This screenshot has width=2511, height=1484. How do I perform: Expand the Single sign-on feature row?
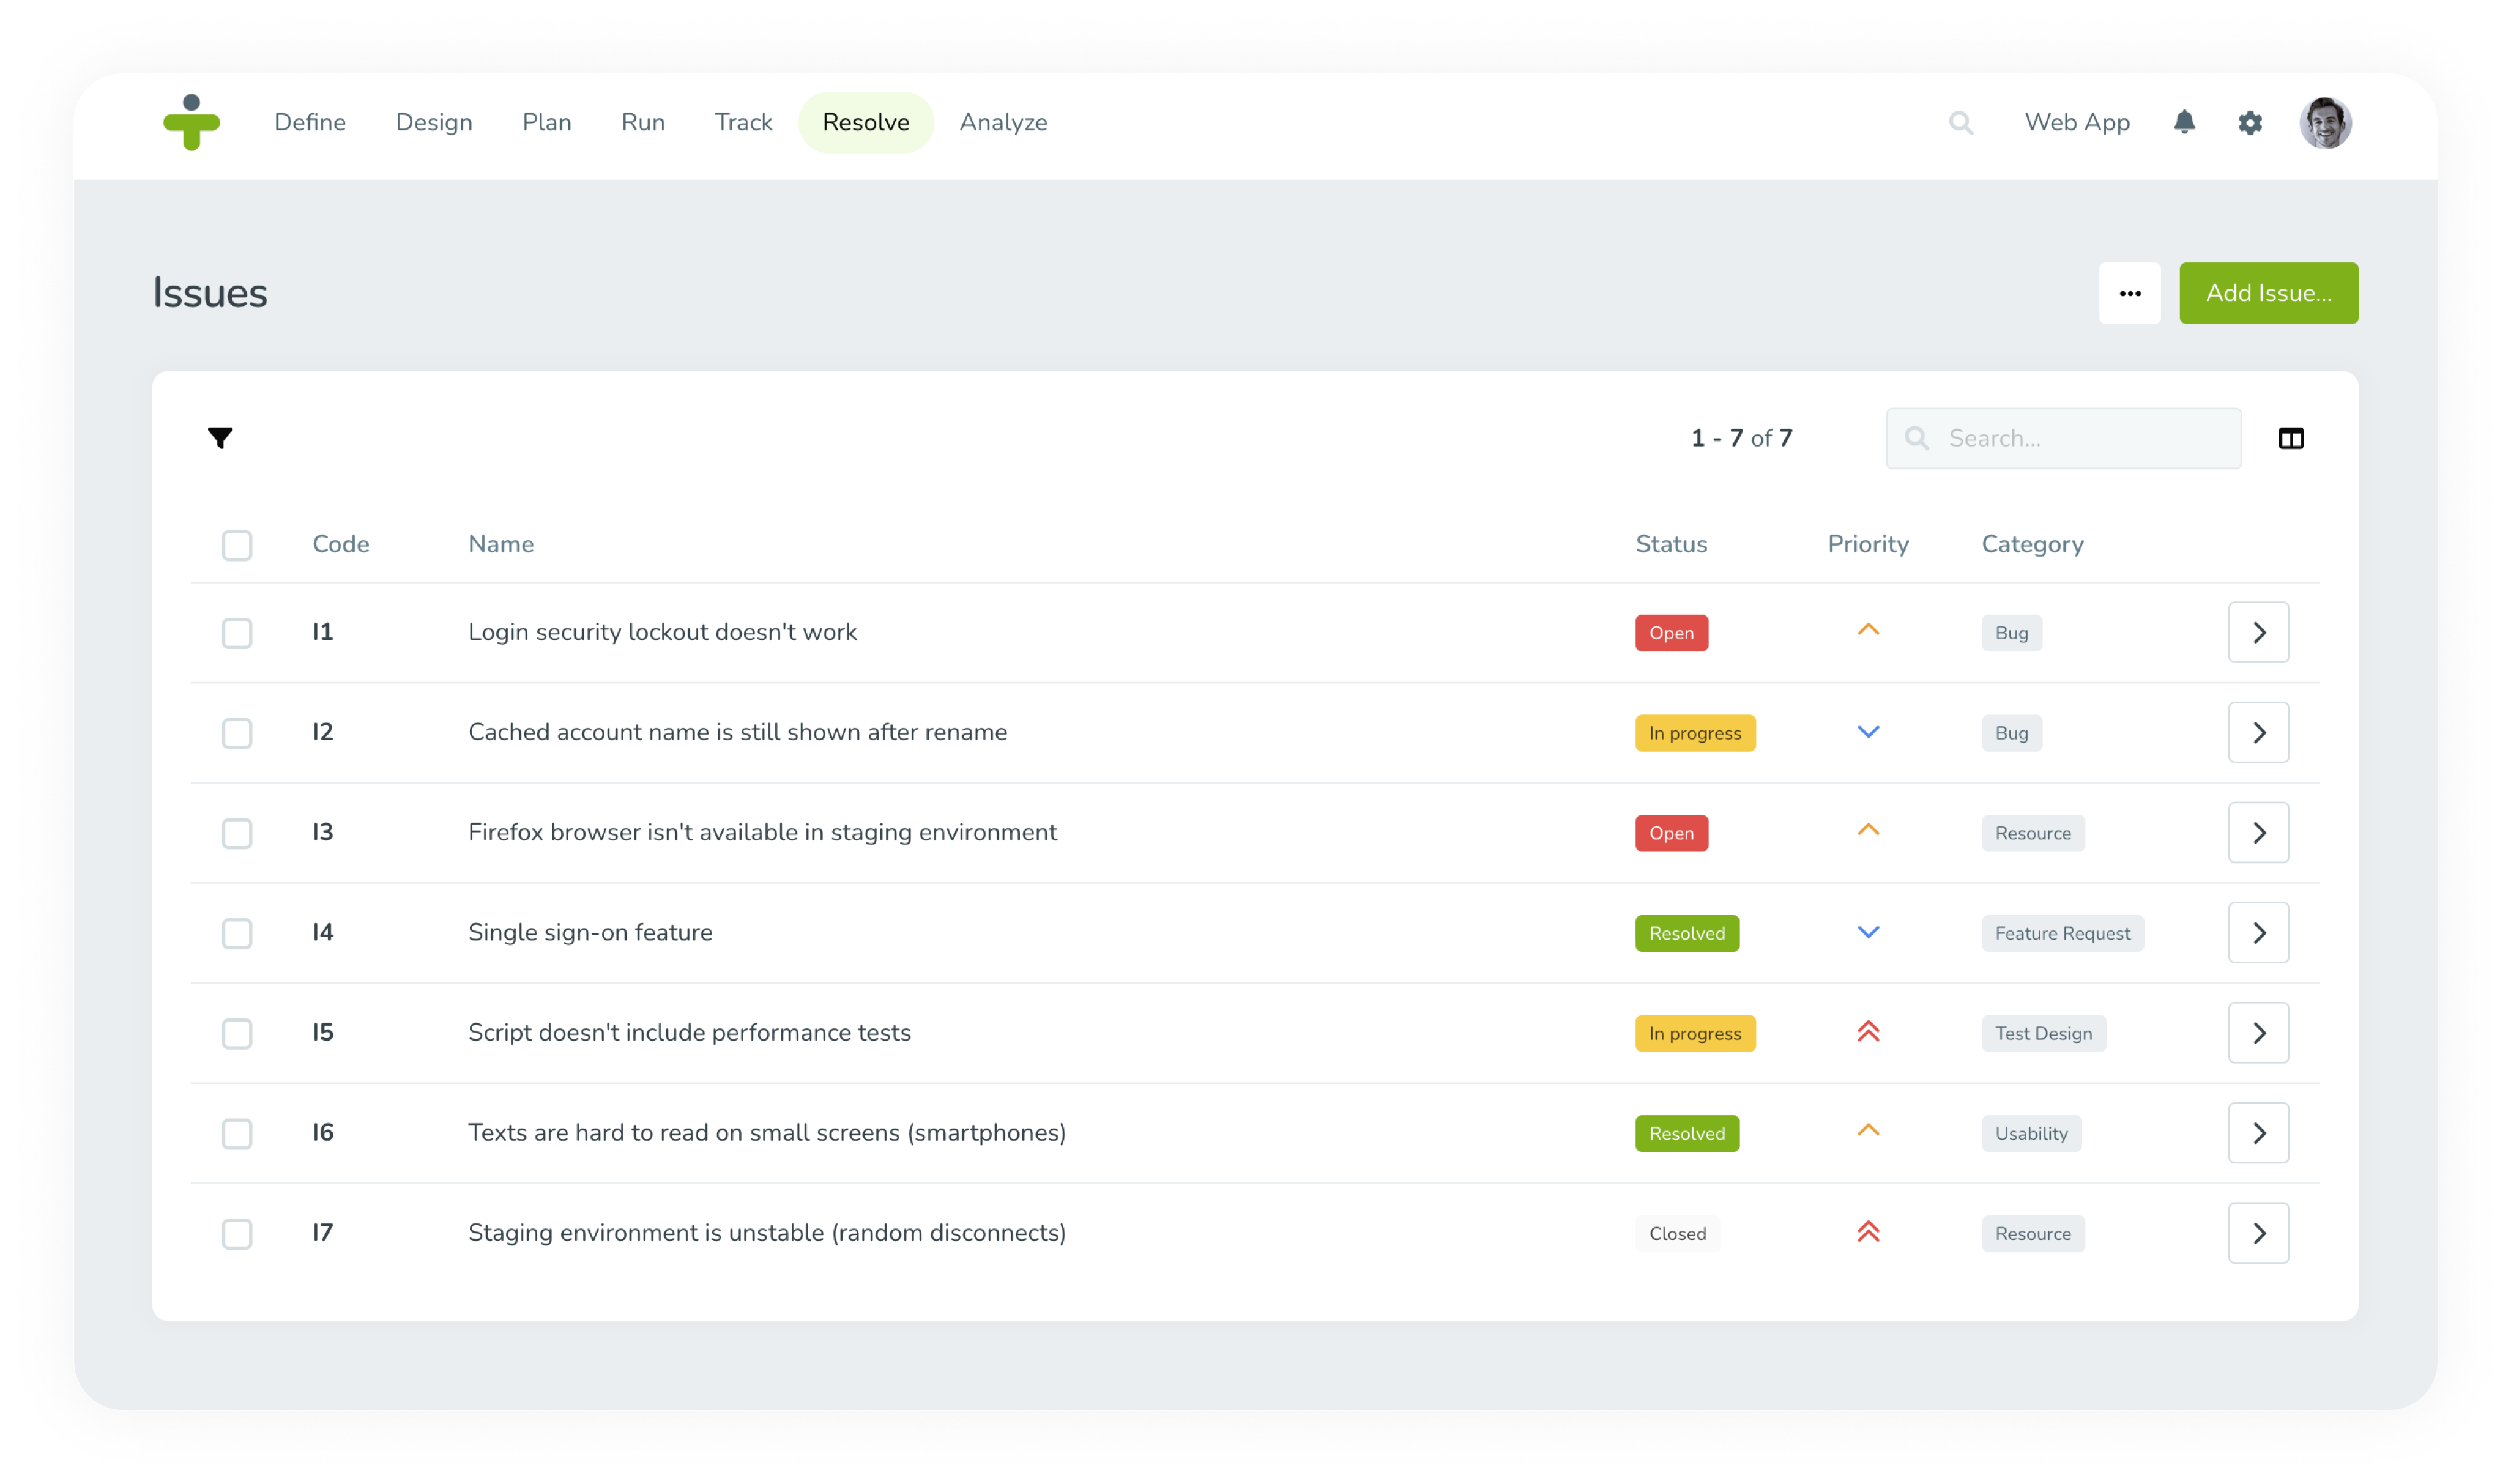point(2258,932)
